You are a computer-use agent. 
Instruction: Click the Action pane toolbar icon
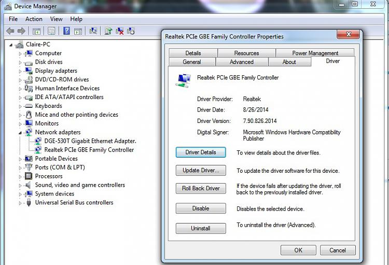pyautogui.click(x=78, y=31)
